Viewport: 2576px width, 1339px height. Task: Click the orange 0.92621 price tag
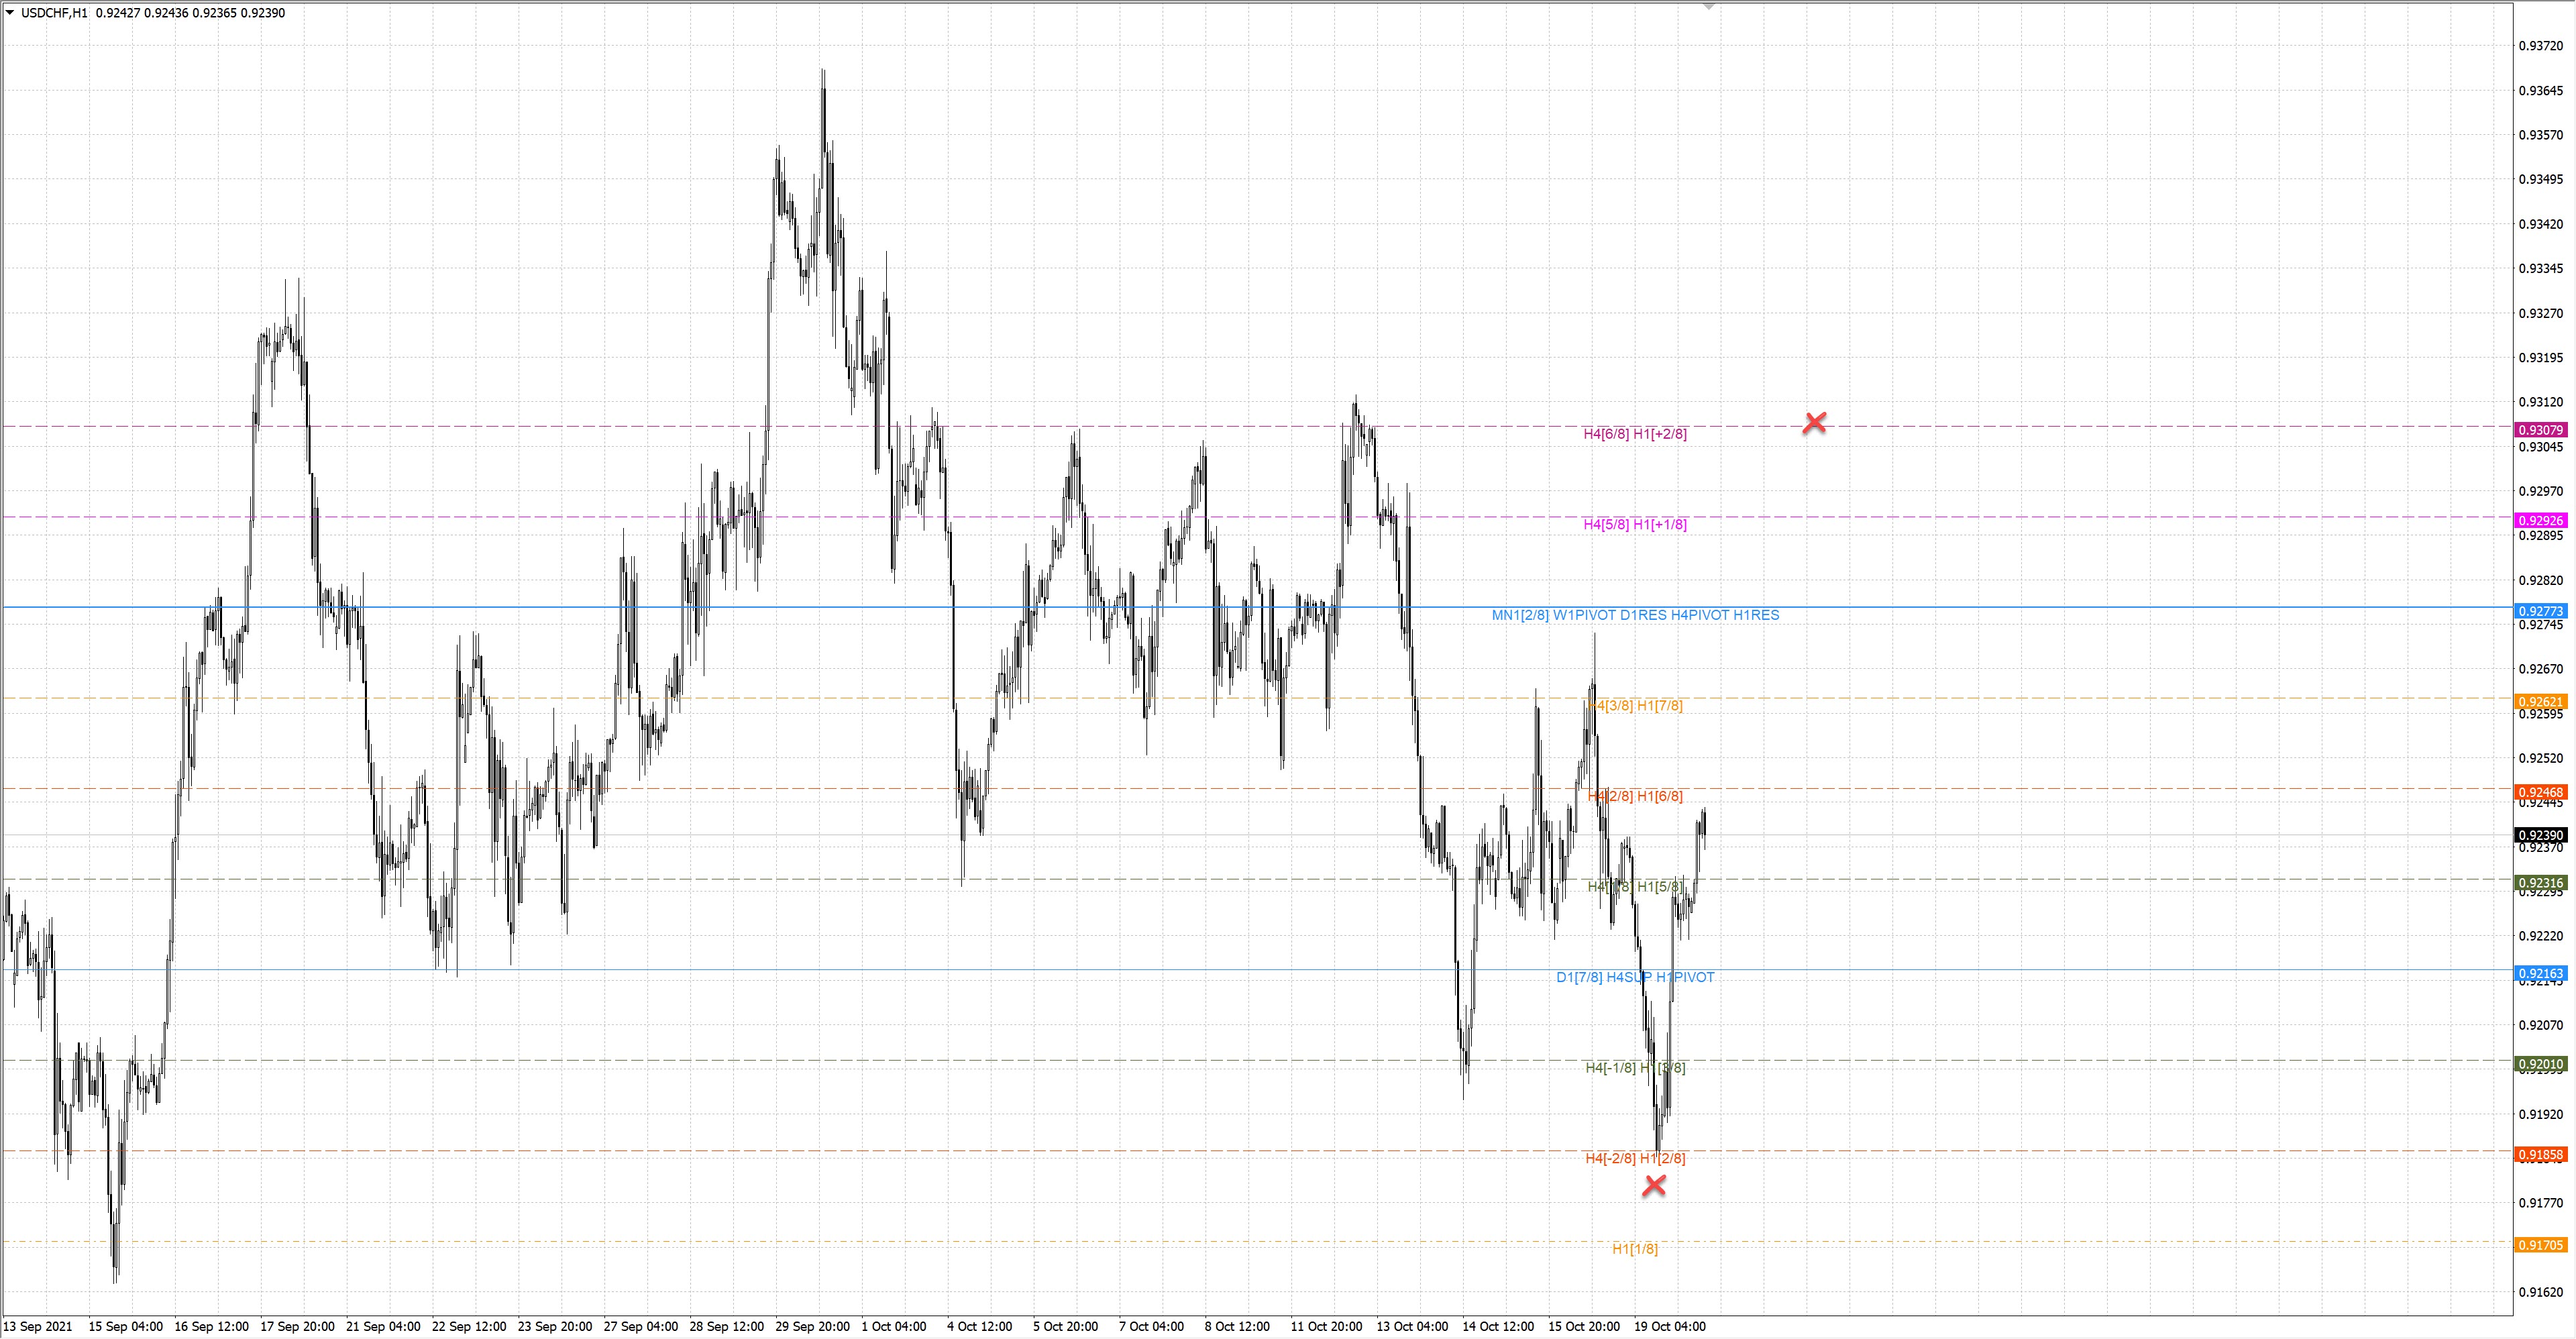click(x=2540, y=702)
